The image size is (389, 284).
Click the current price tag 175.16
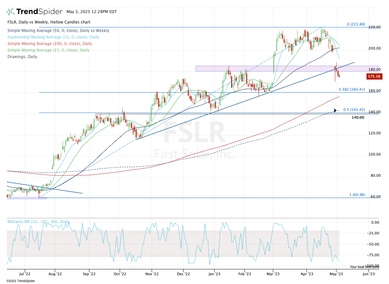[375, 77]
